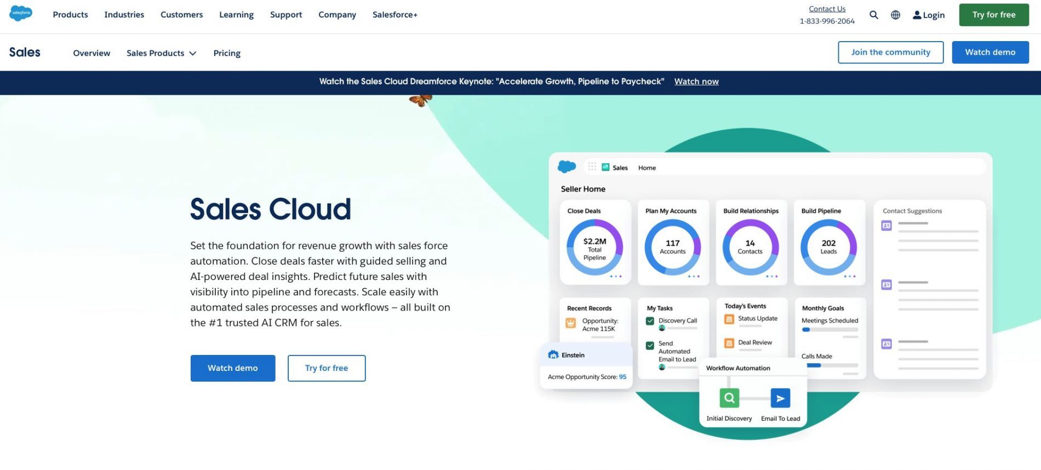Toggle Send Automated Email to Lead checkbox
Viewport: 1041px width, 470px height.
tap(650, 346)
